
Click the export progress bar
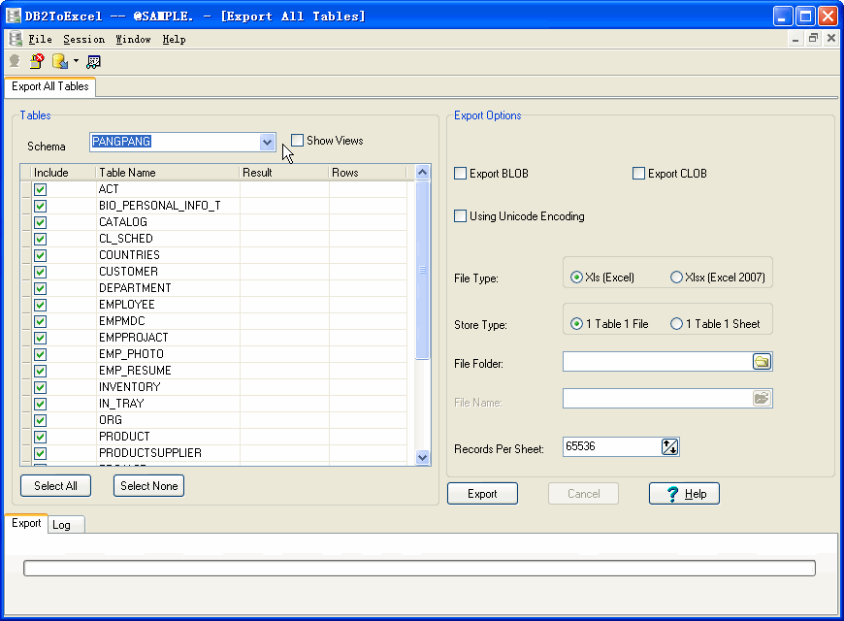tap(419, 569)
